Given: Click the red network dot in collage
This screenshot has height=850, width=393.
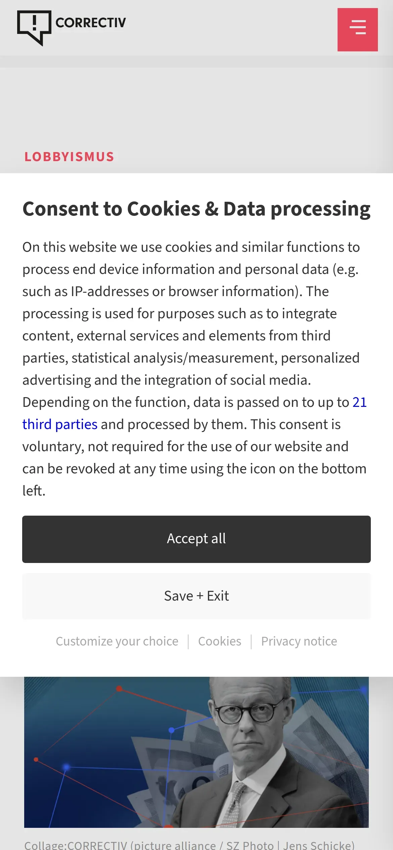Looking at the screenshot, I should click(119, 689).
